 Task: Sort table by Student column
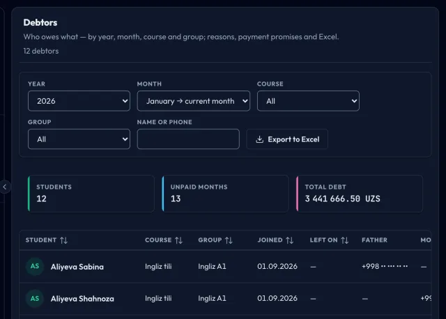click(x=47, y=240)
